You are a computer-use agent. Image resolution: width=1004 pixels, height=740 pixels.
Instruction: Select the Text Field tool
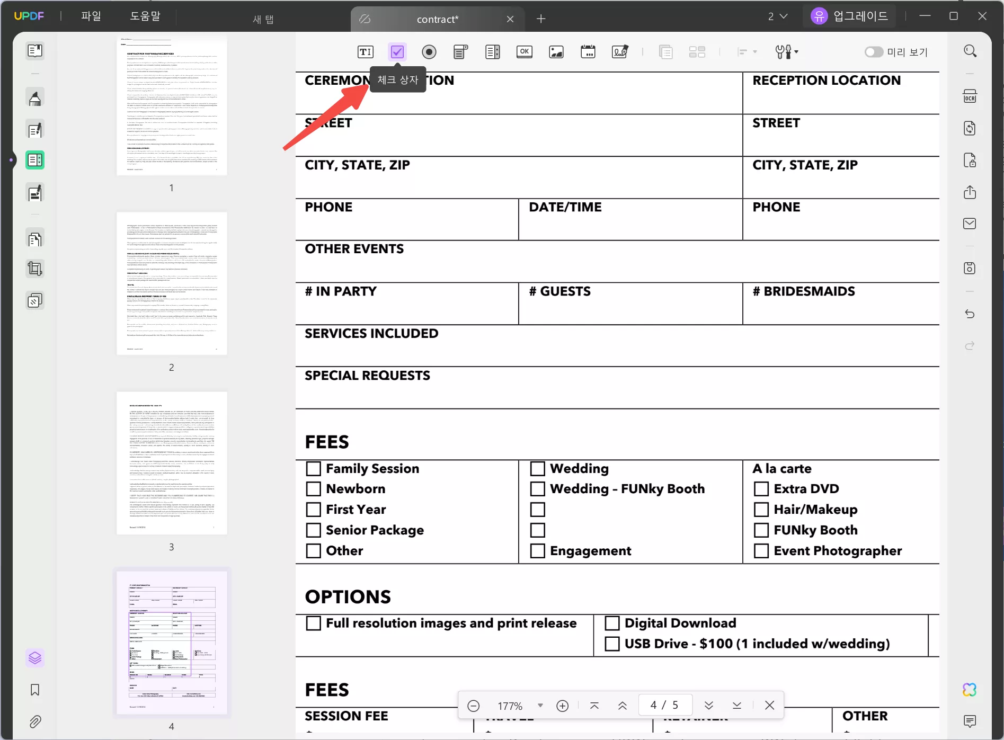(x=366, y=52)
